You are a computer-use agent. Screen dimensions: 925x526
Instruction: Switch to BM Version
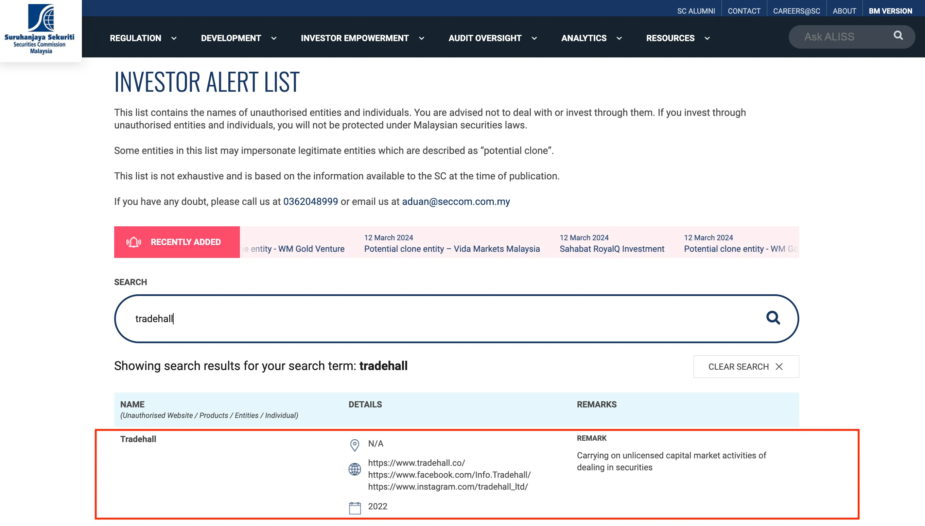click(890, 11)
